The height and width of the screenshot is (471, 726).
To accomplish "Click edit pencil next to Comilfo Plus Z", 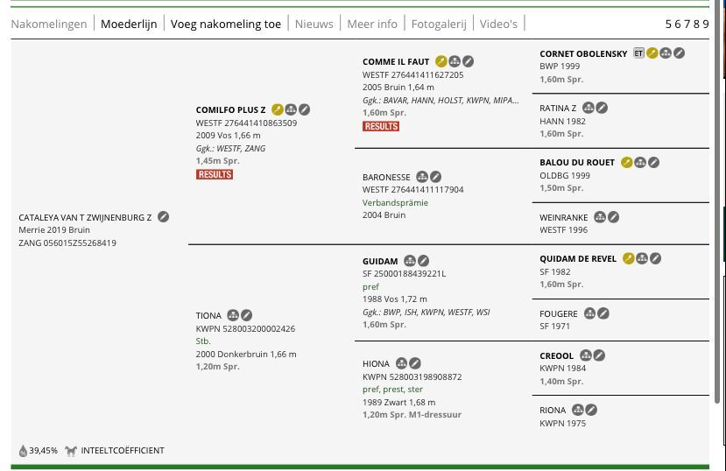I will [304, 109].
